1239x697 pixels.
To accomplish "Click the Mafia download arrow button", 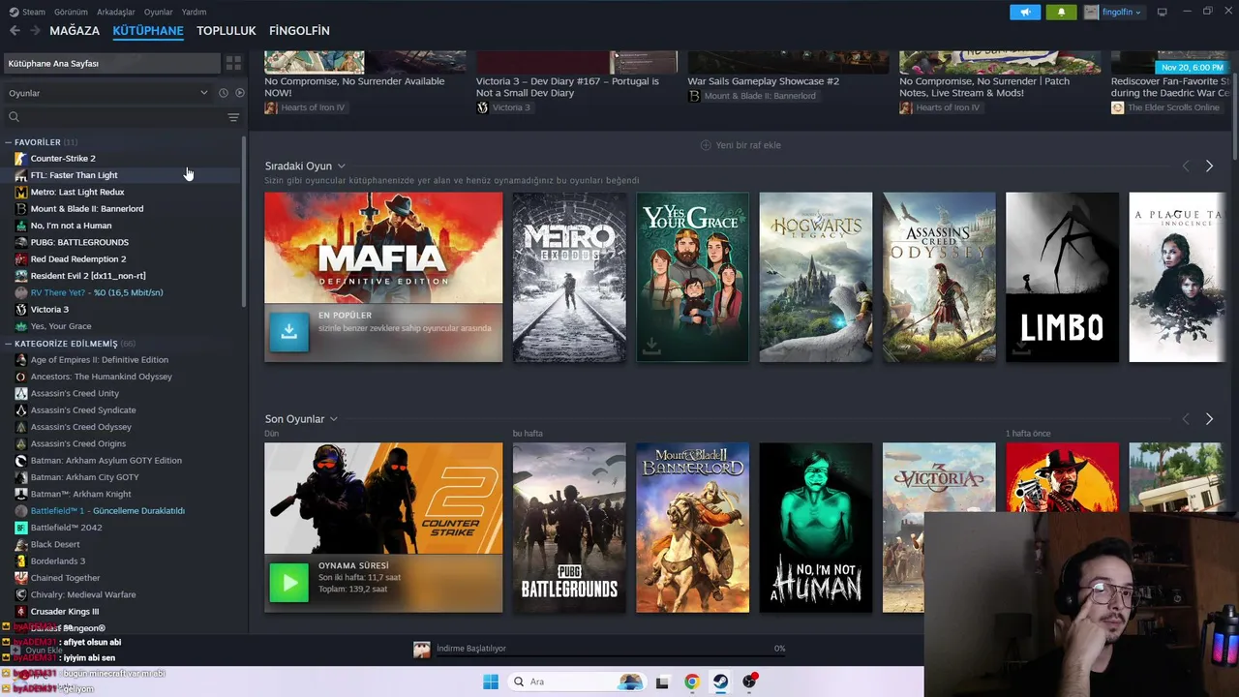I will click(288, 332).
